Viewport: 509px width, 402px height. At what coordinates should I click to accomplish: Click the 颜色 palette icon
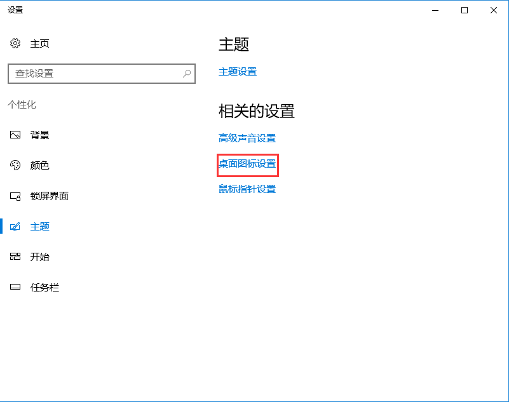(15, 165)
